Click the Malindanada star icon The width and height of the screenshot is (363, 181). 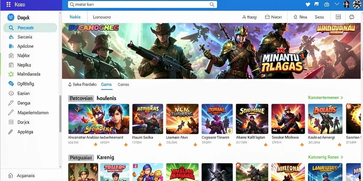[11, 74]
